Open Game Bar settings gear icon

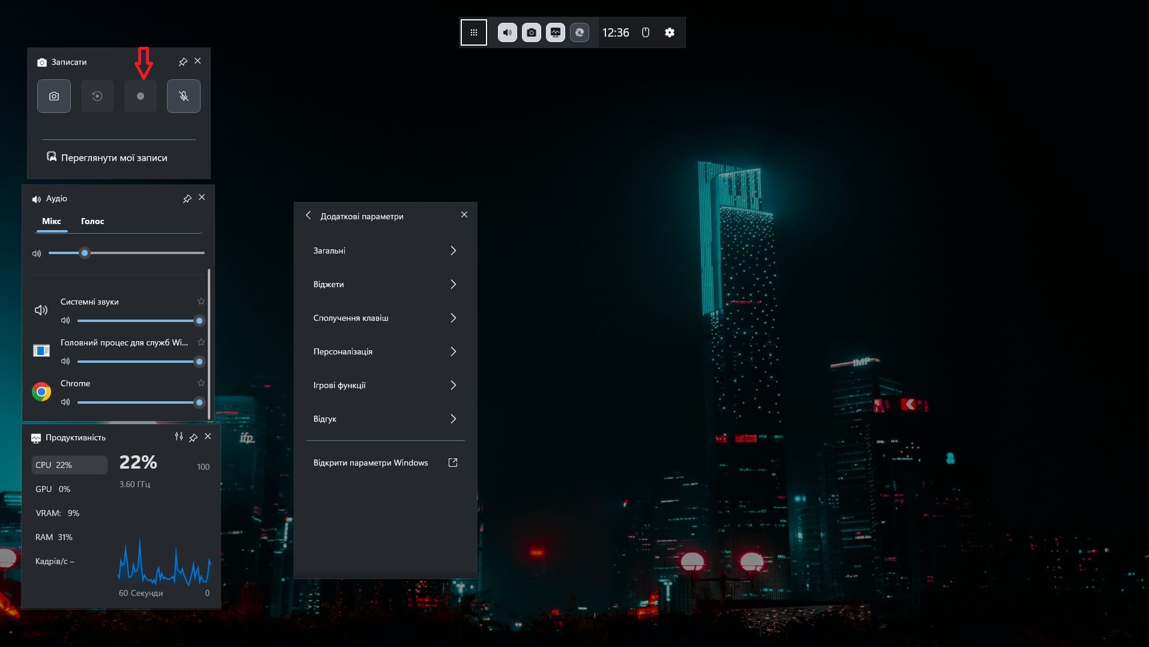click(670, 32)
